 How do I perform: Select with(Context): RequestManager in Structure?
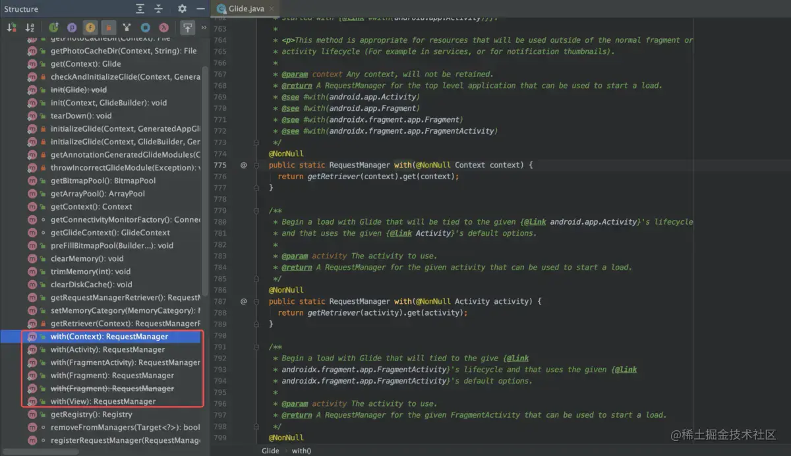[100, 336]
